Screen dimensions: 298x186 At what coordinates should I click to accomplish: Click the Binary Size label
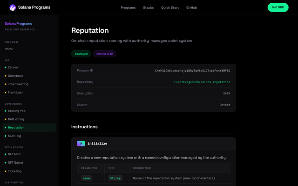85,93
